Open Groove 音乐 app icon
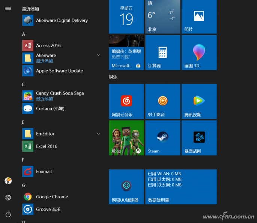The width and height of the screenshot is (257, 223). (x=28, y=209)
